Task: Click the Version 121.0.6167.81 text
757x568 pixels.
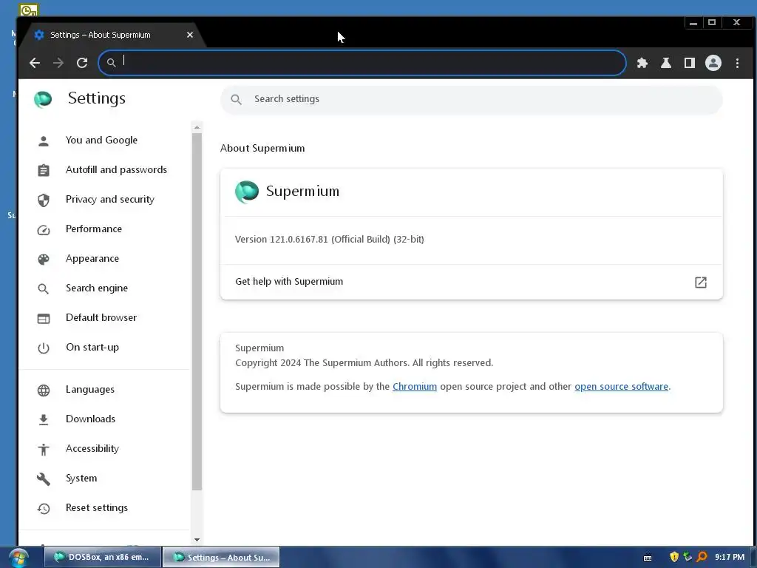Action: tap(329, 239)
